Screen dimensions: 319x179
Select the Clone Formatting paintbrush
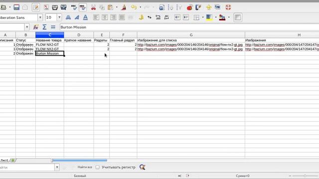(x=124, y=7)
